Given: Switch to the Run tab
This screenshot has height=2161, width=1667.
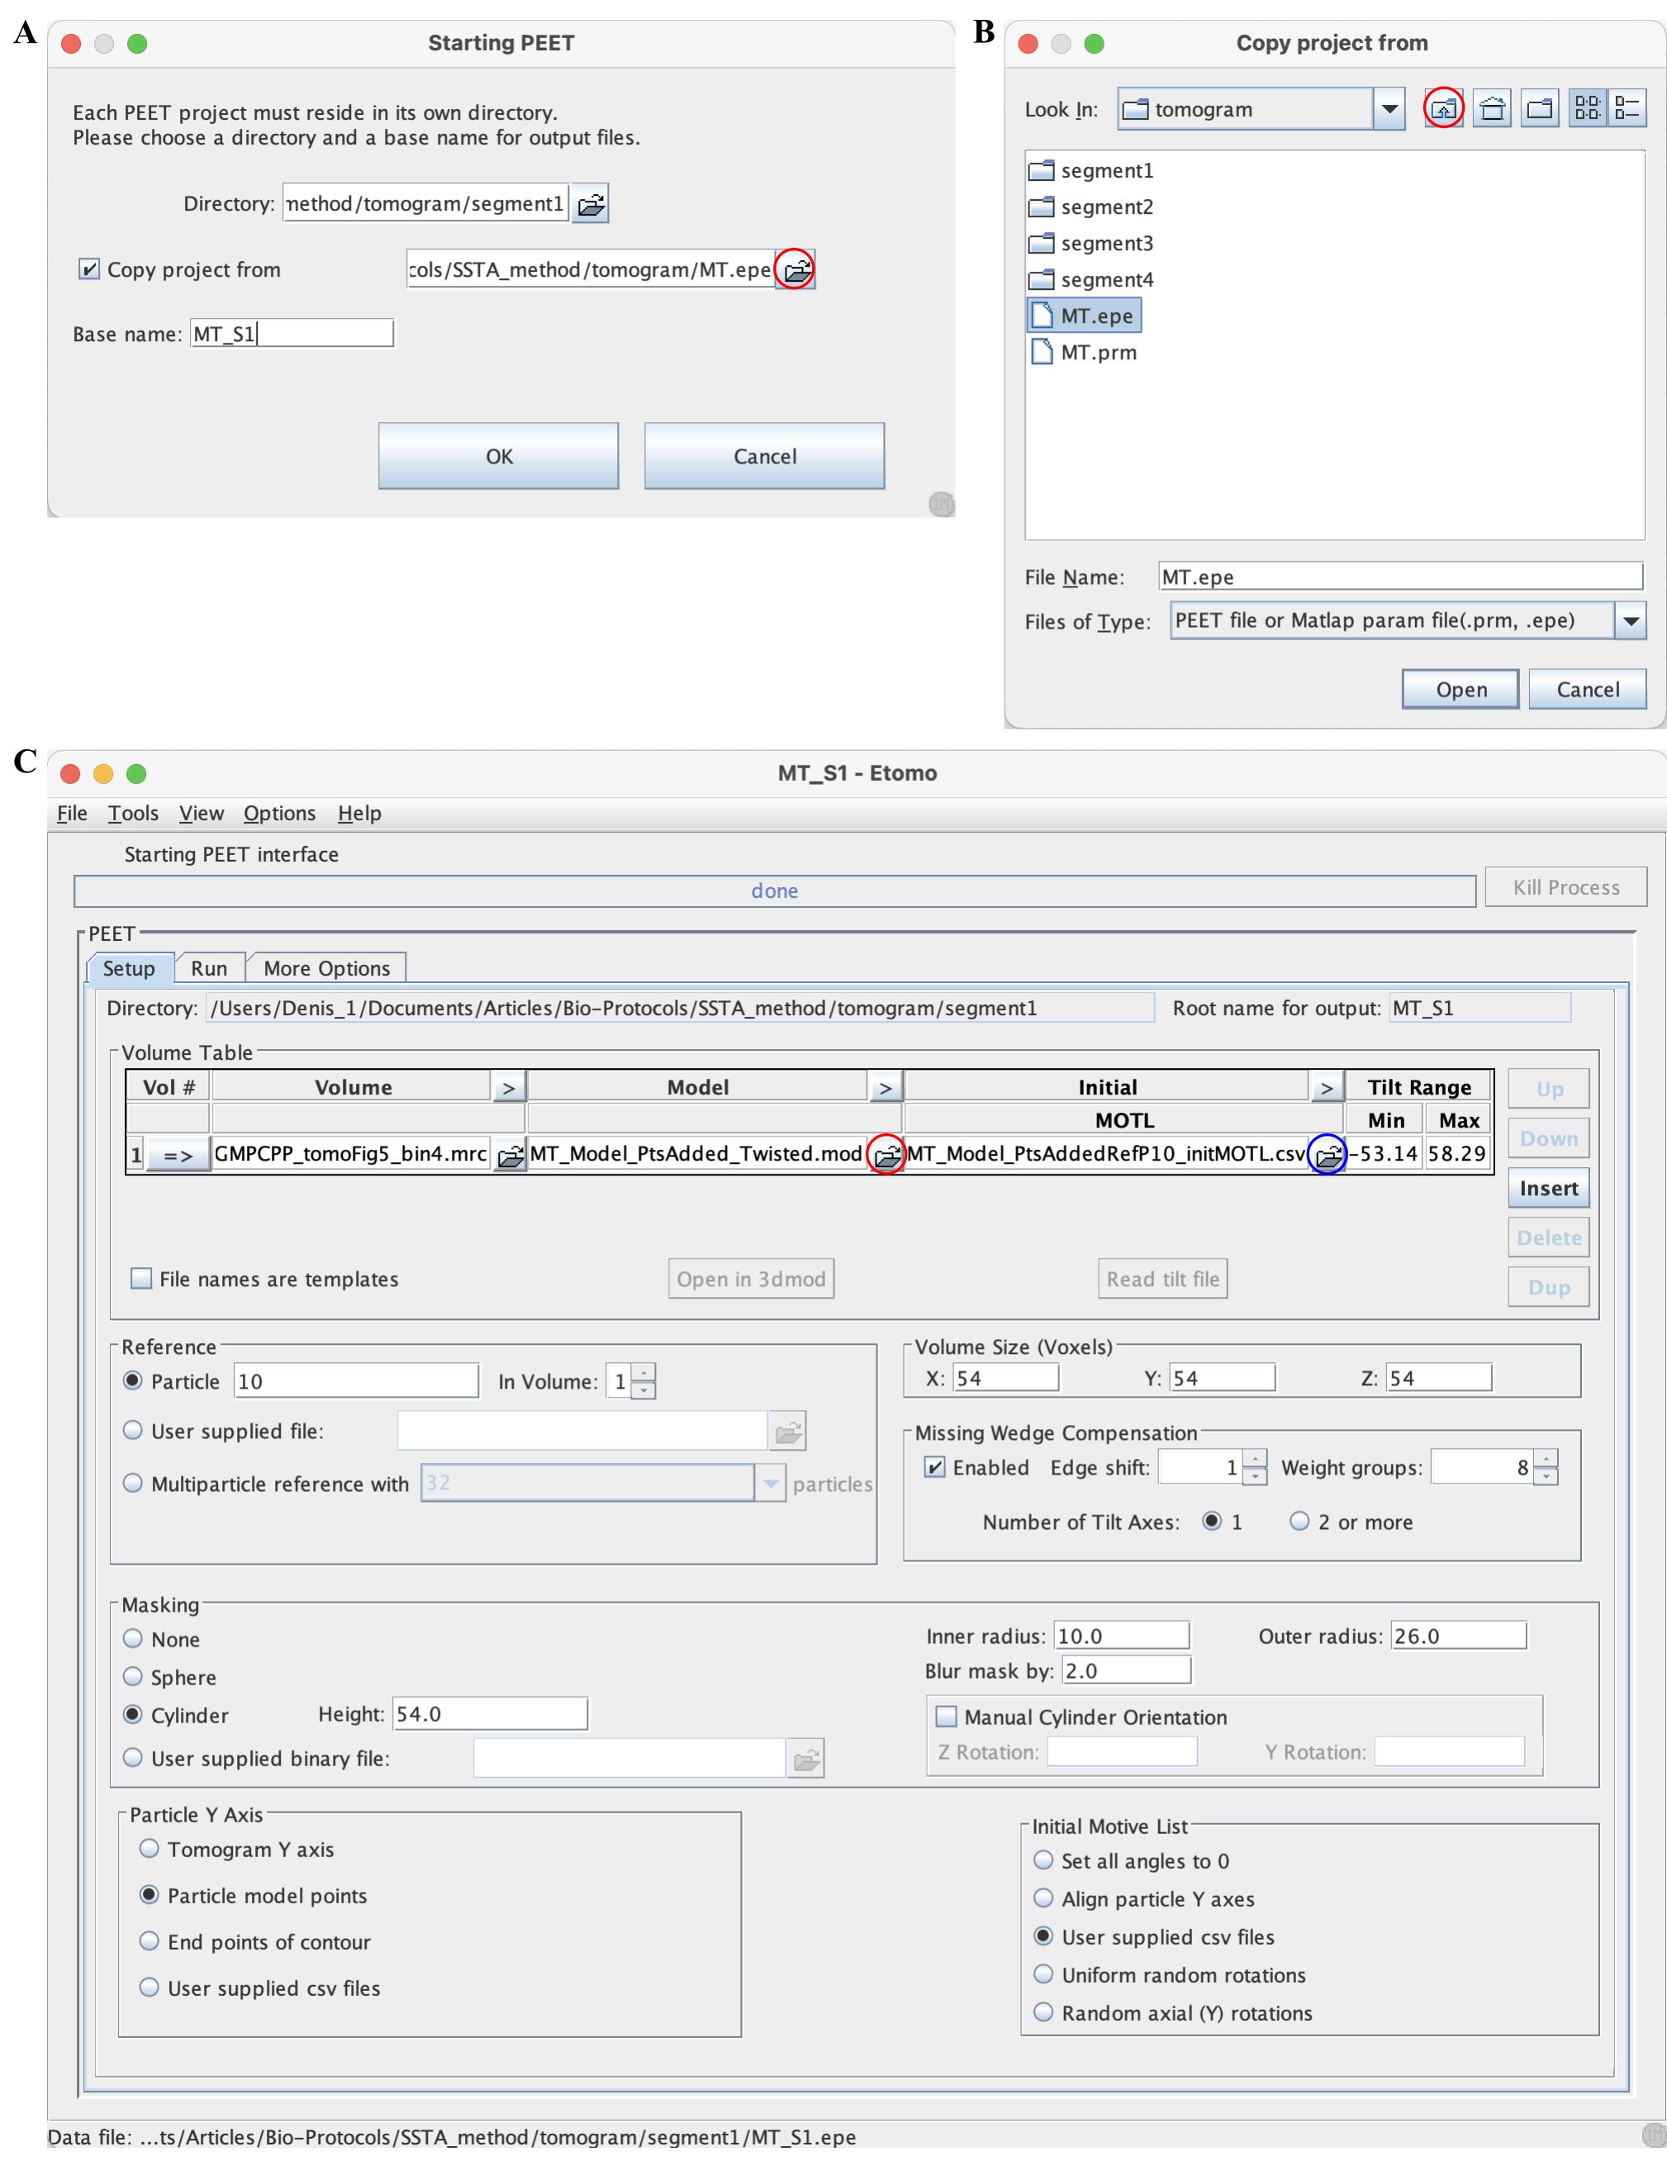Looking at the screenshot, I should pyautogui.click(x=209, y=967).
